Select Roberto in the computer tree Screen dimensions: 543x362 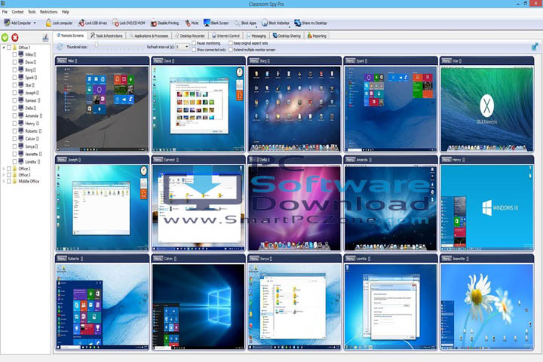click(32, 131)
